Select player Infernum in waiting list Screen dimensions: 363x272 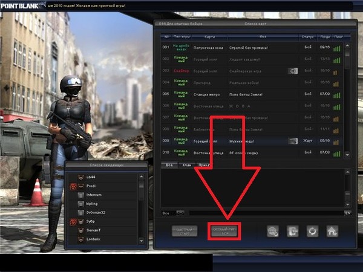[103, 195]
